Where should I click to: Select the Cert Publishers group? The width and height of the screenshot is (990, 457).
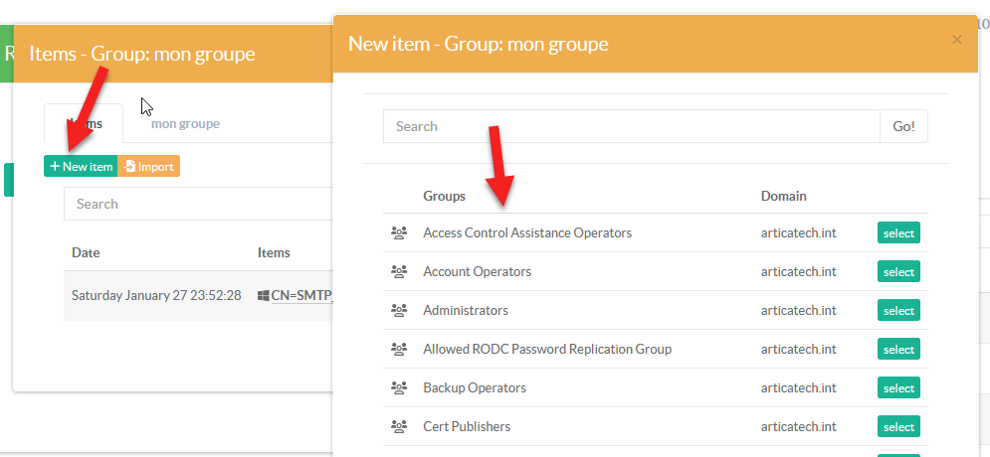coord(897,427)
